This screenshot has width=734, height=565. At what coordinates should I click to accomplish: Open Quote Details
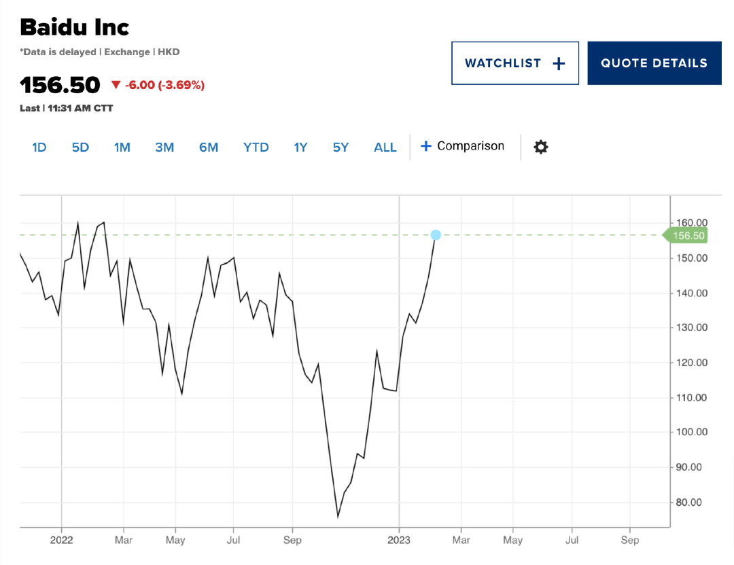[654, 63]
